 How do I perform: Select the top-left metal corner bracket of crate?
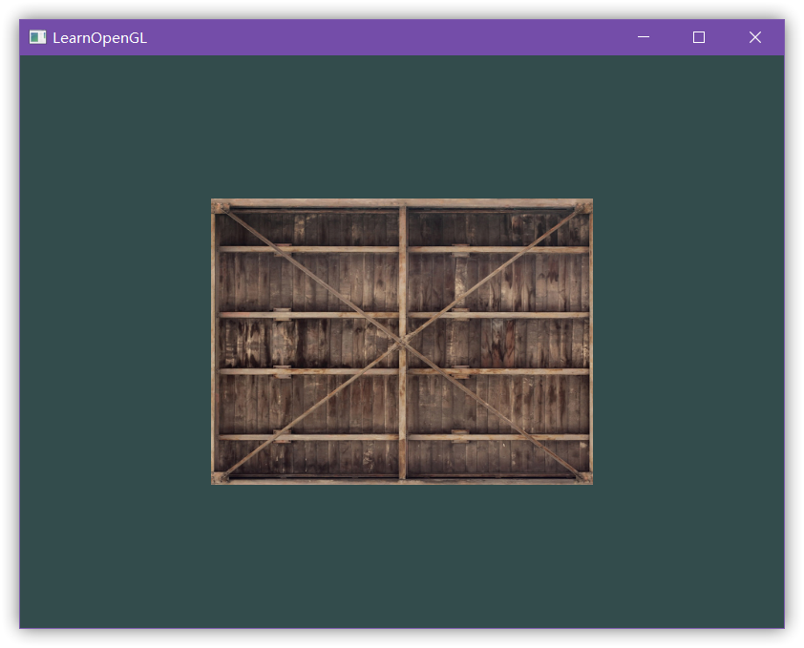pyautogui.click(x=220, y=207)
